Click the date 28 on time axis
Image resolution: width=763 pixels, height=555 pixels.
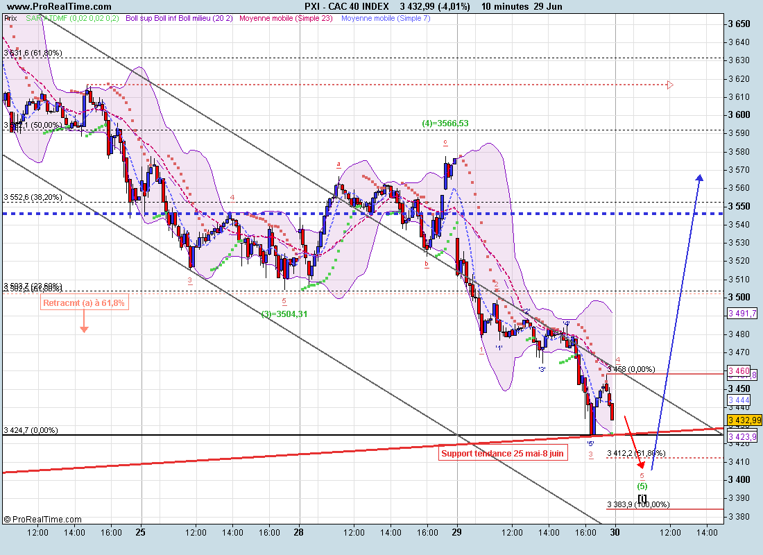click(x=298, y=532)
